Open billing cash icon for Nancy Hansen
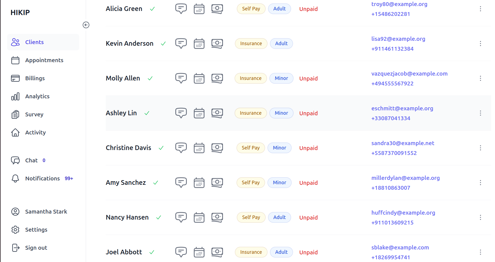 click(217, 217)
